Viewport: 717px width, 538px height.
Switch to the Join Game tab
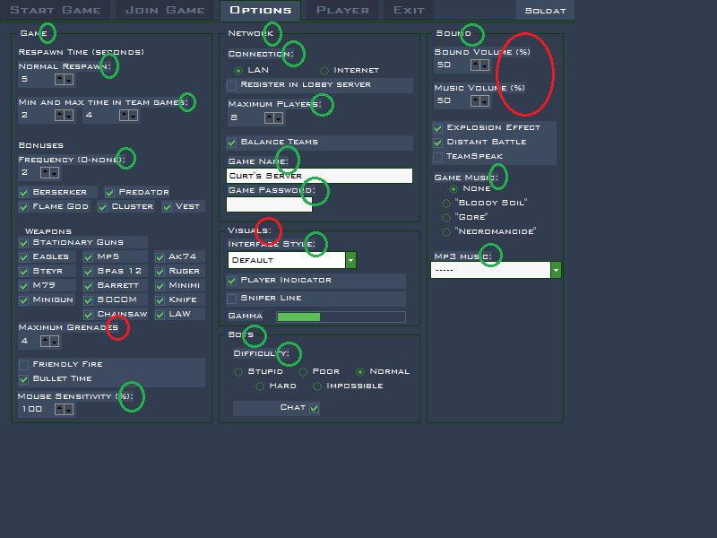pos(165,10)
